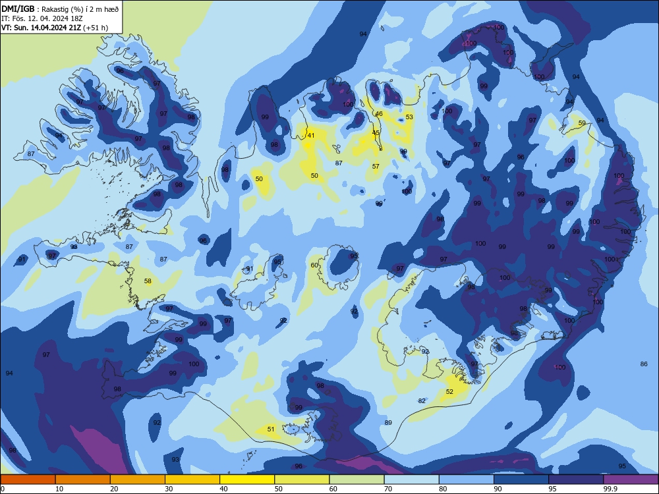Click the title text 'DMI/IGB : Rakastig (%) í 2 m hæð'

[x=60, y=9]
